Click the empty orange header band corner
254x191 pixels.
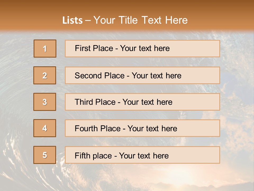238,11
